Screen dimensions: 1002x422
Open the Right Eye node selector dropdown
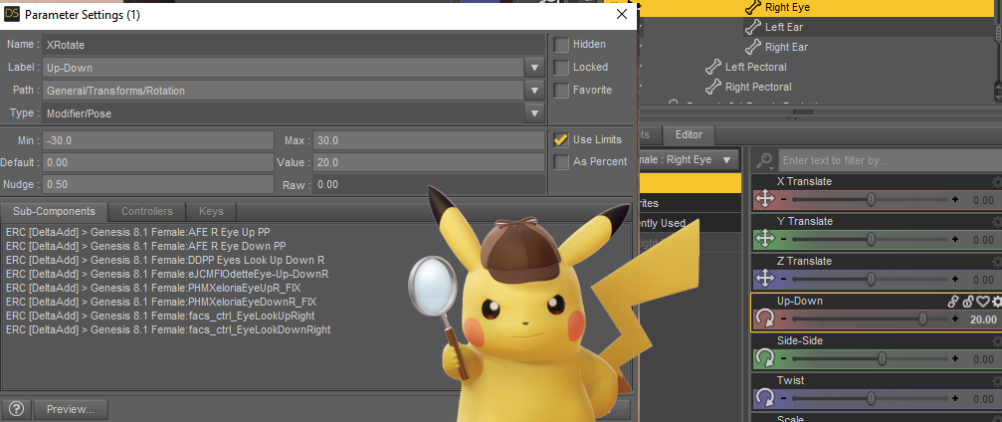pyautogui.click(x=689, y=160)
